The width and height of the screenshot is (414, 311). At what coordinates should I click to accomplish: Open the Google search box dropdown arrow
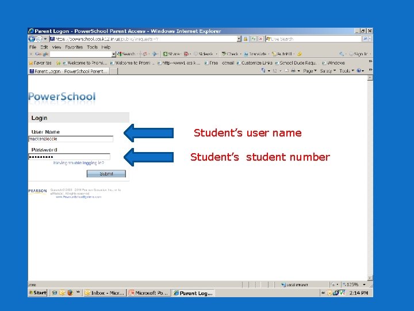pyautogui.click(x=114, y=54)
